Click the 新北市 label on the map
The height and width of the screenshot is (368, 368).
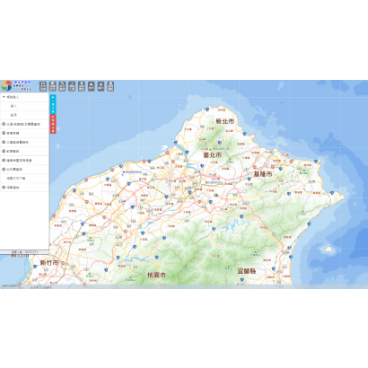(225, 121)
